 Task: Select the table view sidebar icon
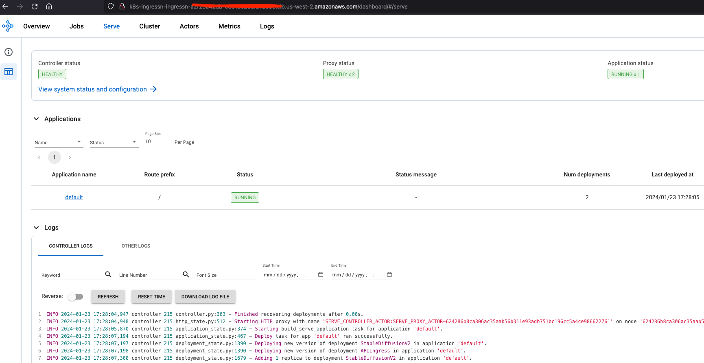(x=9, y=72)
